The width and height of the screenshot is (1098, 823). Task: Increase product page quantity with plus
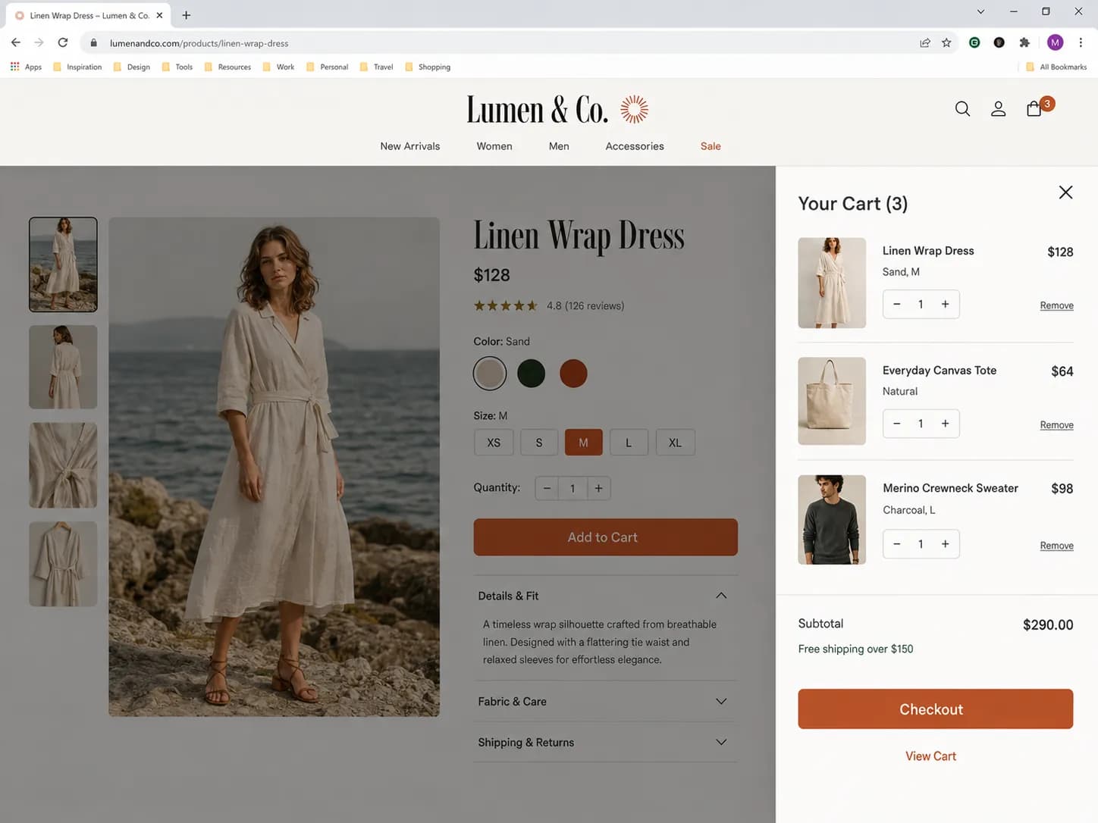click(598, 488)
